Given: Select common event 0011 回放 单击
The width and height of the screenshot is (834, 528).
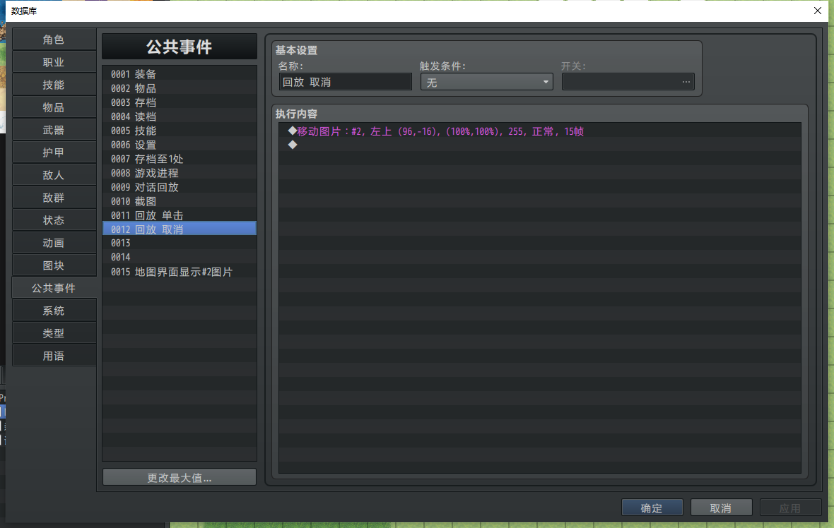Looking at the screenshot, I should 180,215.
